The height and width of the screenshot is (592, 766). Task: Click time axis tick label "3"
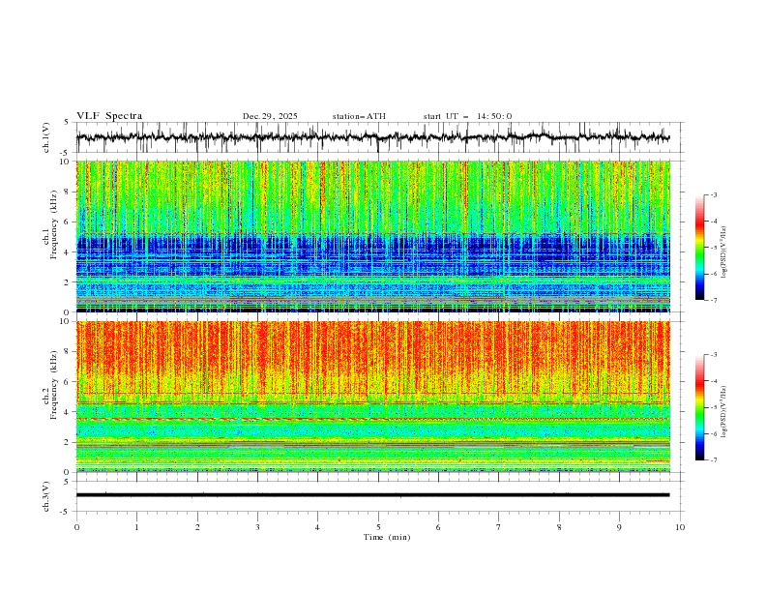[x=257, y=527]
